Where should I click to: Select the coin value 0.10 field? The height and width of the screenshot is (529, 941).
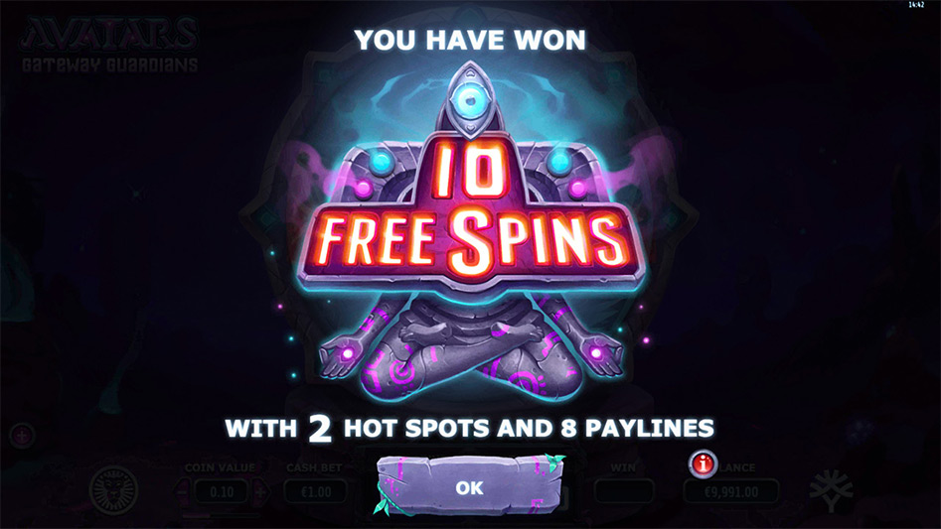(x=222, y=492)
